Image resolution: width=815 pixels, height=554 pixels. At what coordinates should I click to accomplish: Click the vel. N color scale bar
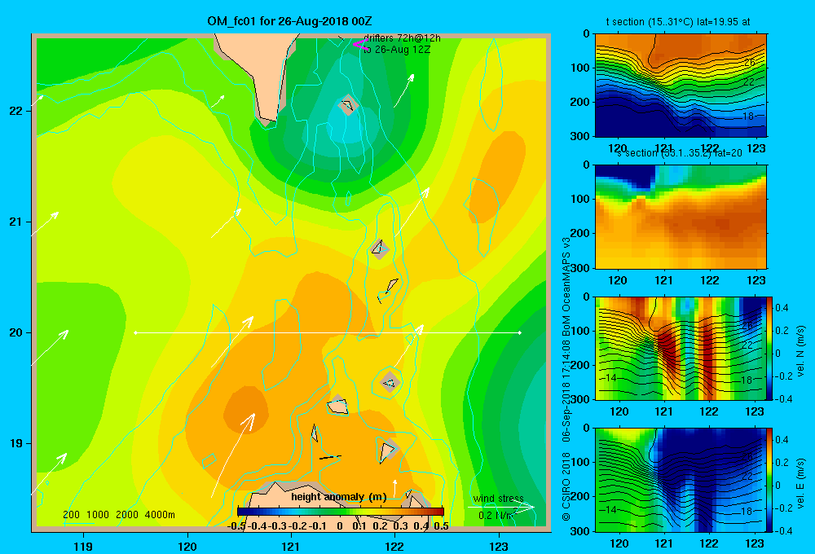coord(770,348)
